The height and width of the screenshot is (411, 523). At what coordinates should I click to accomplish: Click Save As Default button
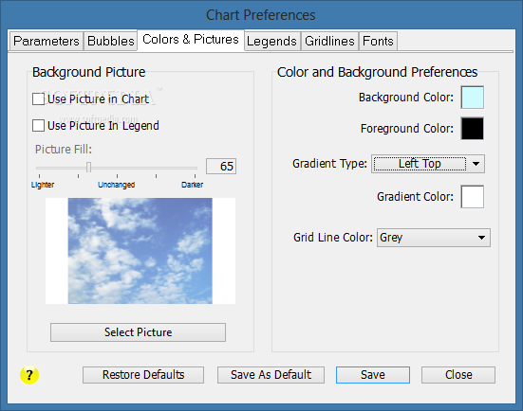[271, 375]
